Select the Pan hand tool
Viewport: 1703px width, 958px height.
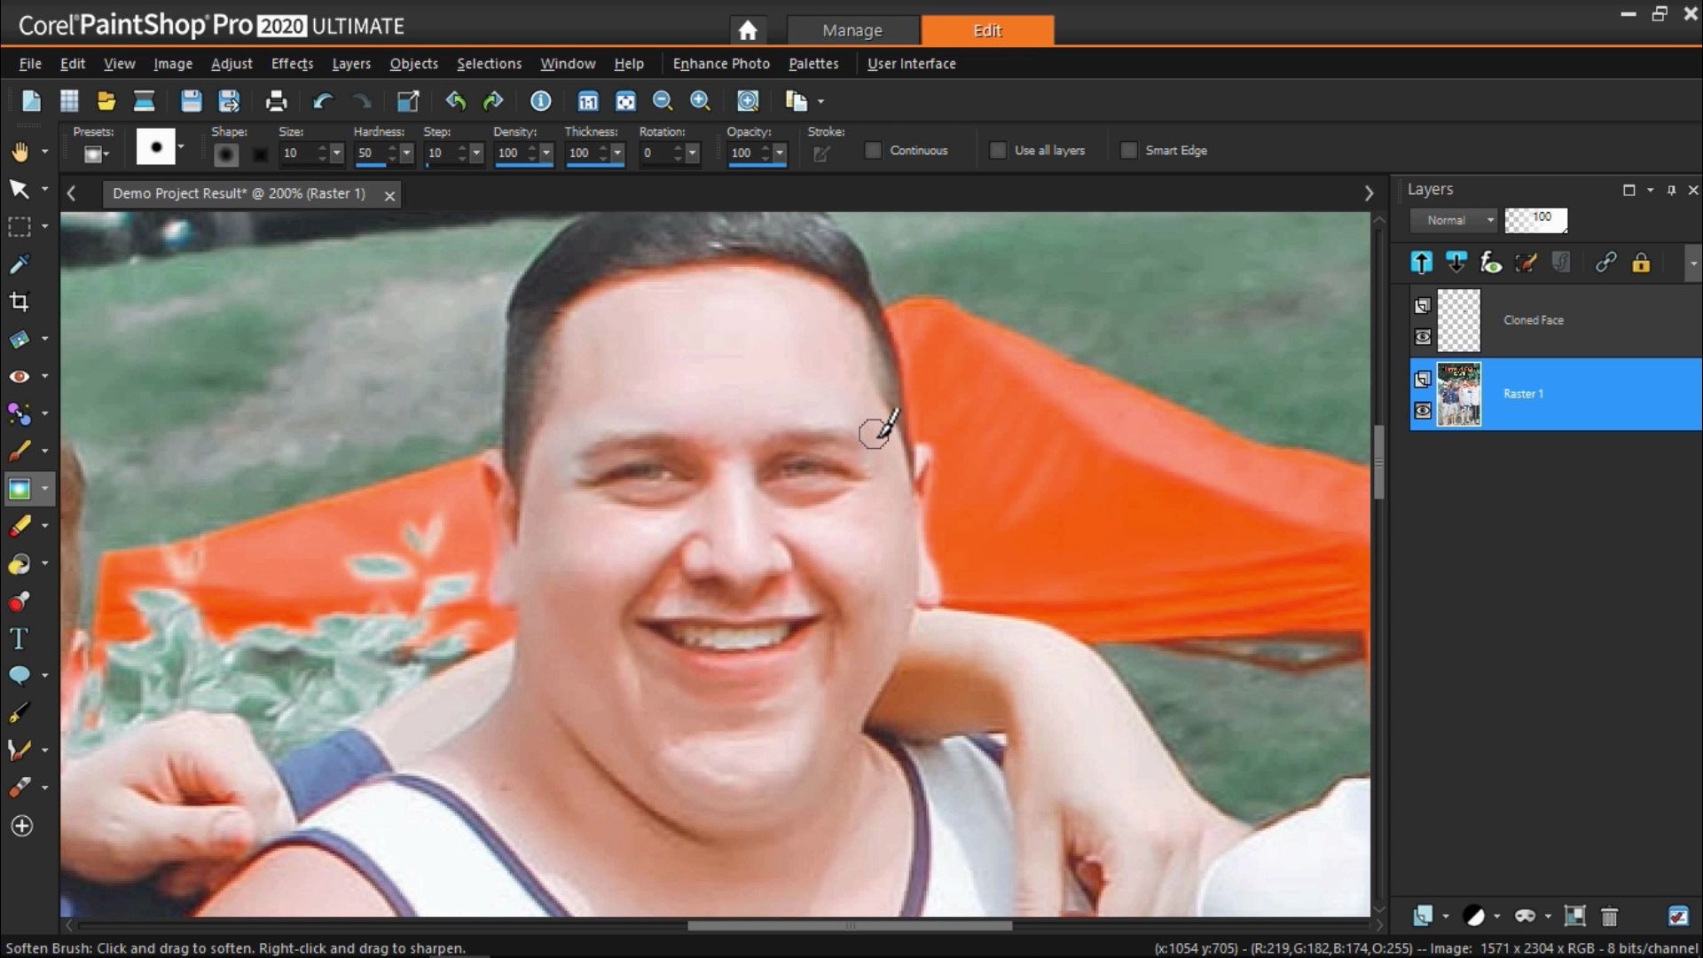(x=20, y=152)
